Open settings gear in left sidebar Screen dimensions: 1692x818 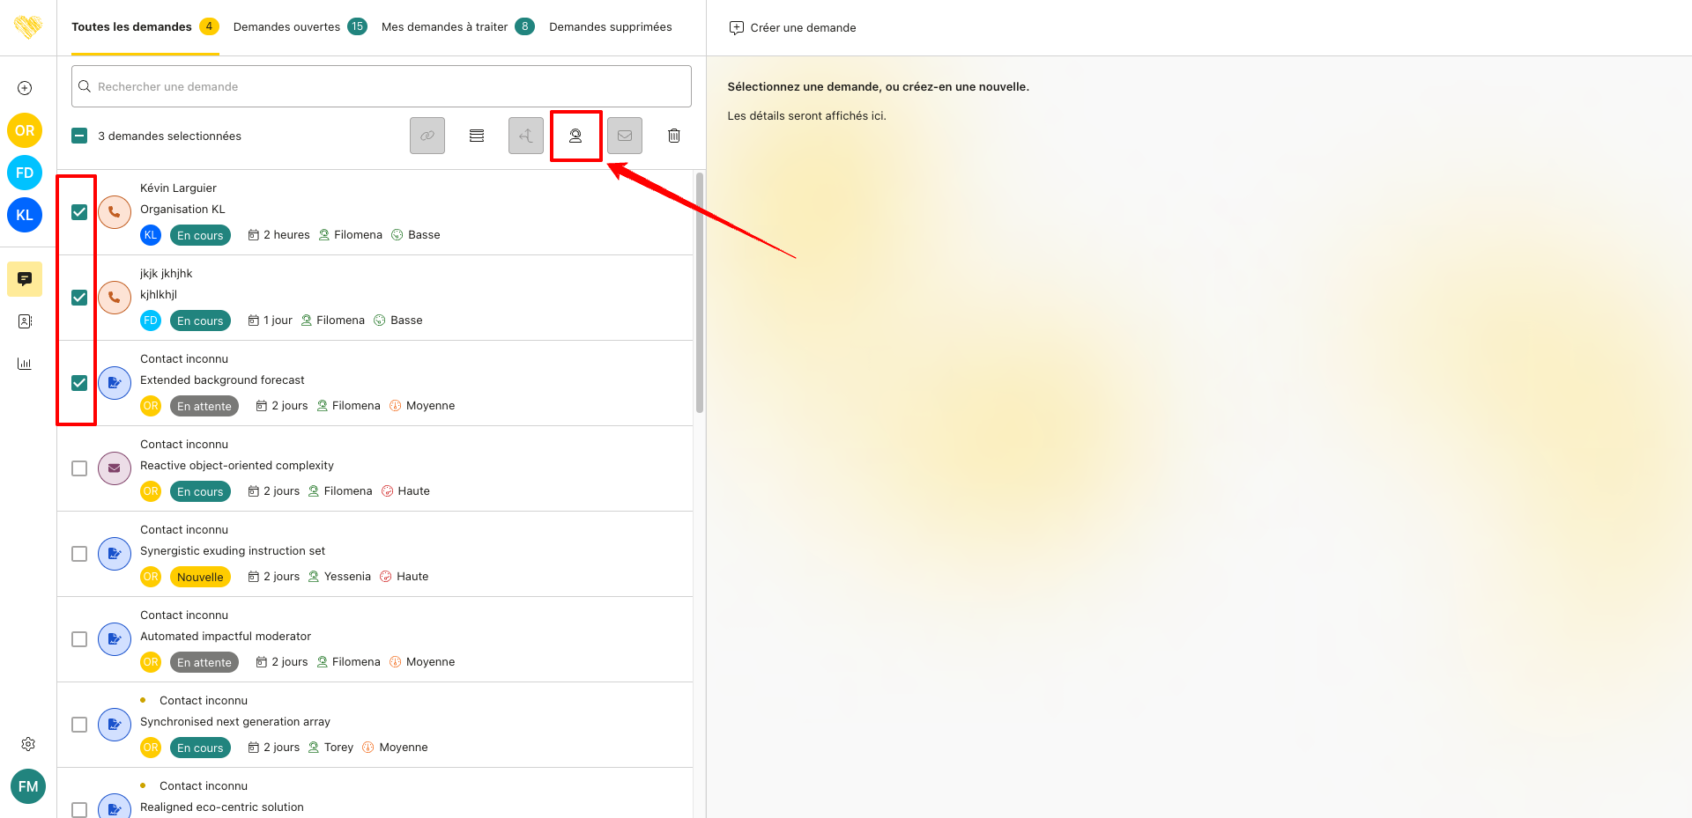(28, 744)
